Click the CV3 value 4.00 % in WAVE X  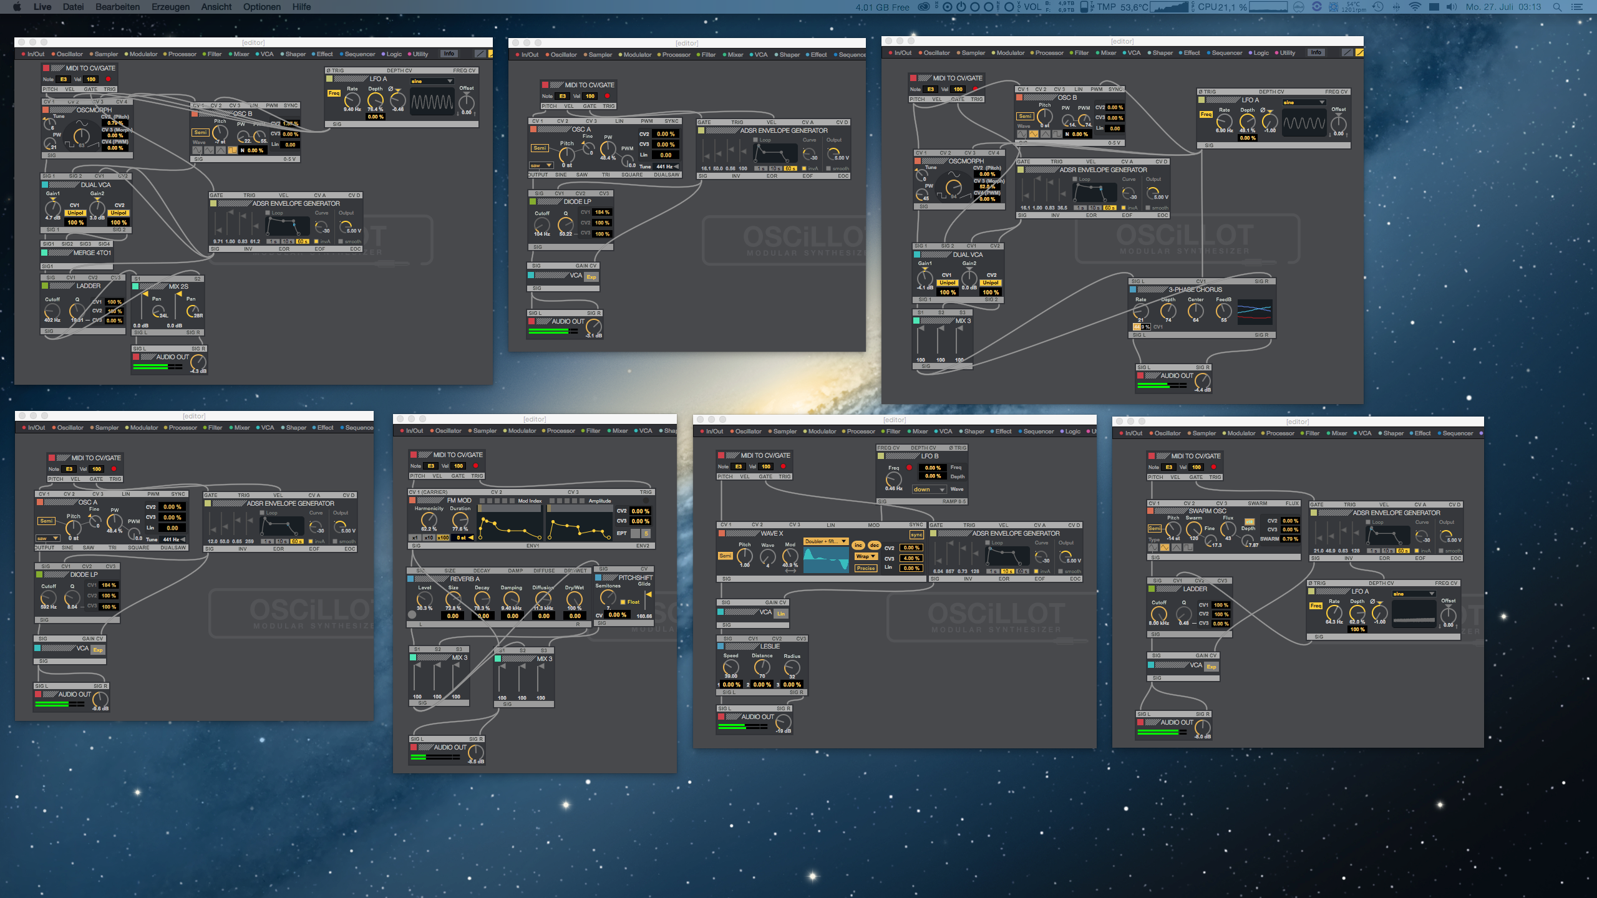pyautogui.click(x=911, y=558)
